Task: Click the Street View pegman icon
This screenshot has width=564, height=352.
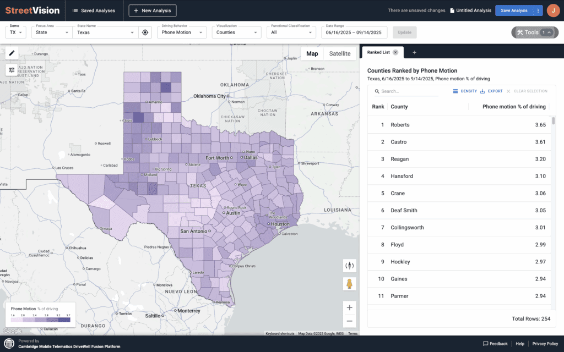Action: coord(349,284)
